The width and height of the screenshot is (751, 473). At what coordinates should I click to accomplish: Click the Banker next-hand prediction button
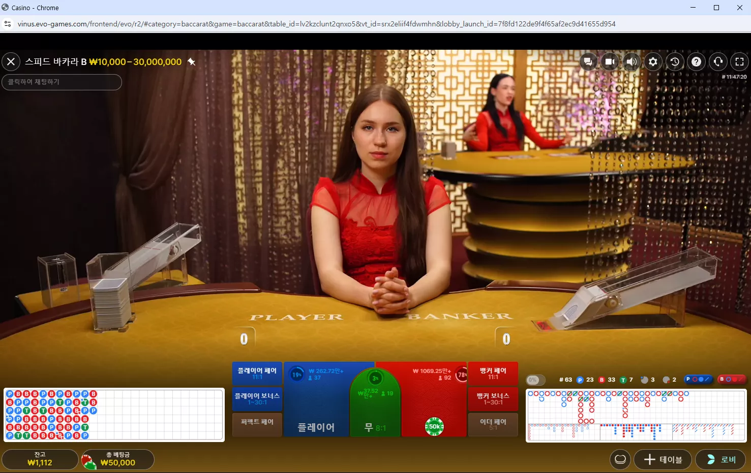(732, 379)
